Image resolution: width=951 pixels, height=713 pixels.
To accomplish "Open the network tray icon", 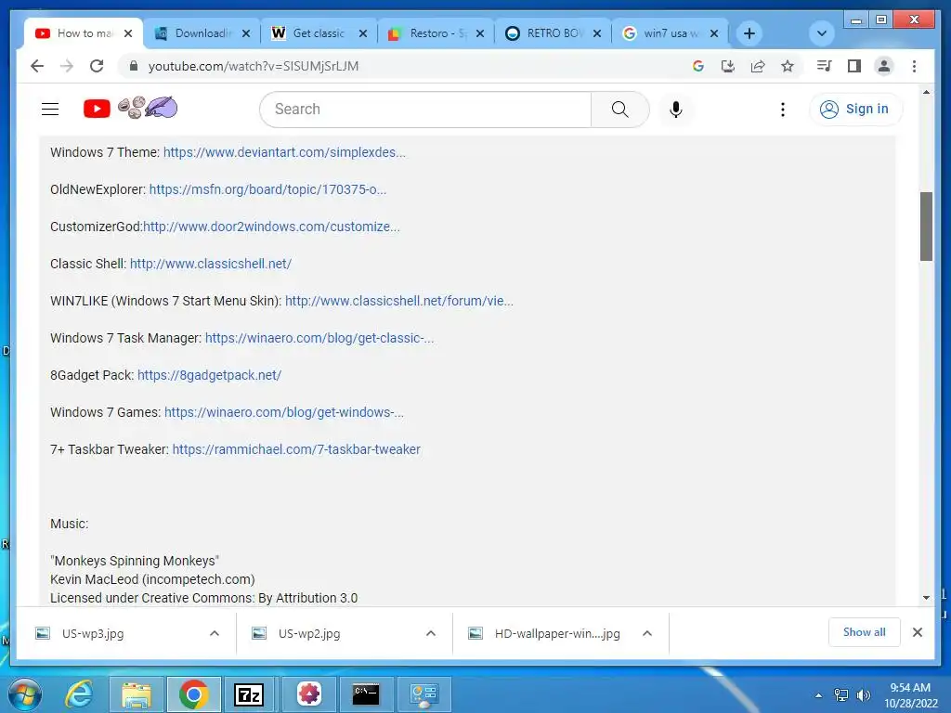I will click(x=841, y=695).
